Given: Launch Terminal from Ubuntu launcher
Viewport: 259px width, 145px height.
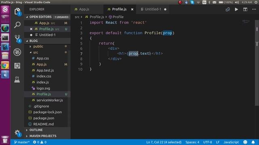Looking at the screenshot, I should pyautogui.click(x=5, y=37).
